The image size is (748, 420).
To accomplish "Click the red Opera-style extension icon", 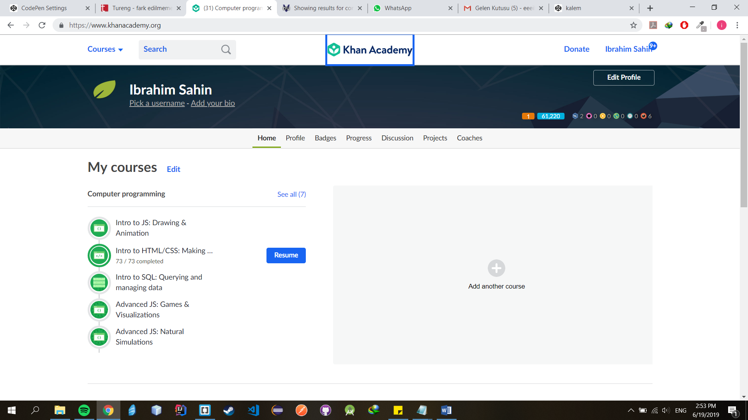I will (684, 25).
